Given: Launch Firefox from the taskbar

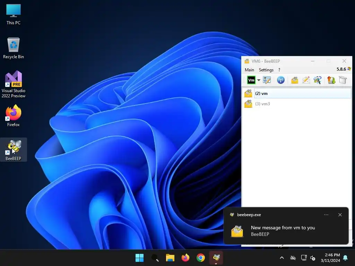Looking at the screenshot, I should point(185,258).
